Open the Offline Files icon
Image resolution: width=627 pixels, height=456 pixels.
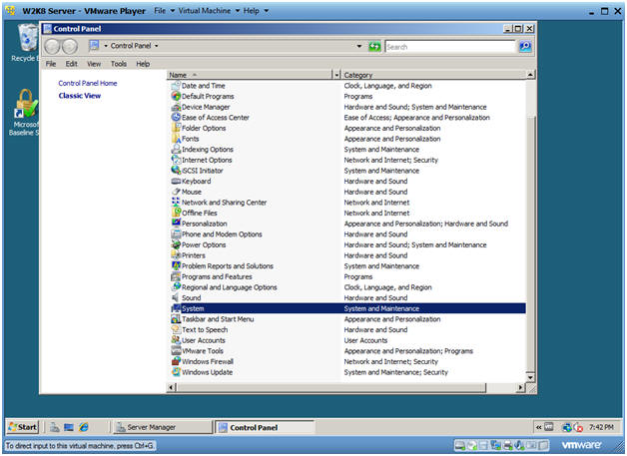(176, 213)
